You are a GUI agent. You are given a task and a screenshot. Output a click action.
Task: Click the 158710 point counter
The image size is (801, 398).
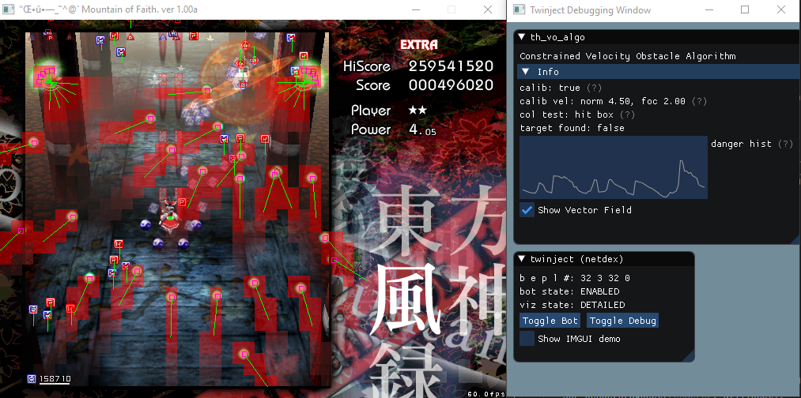pos(55,378)
